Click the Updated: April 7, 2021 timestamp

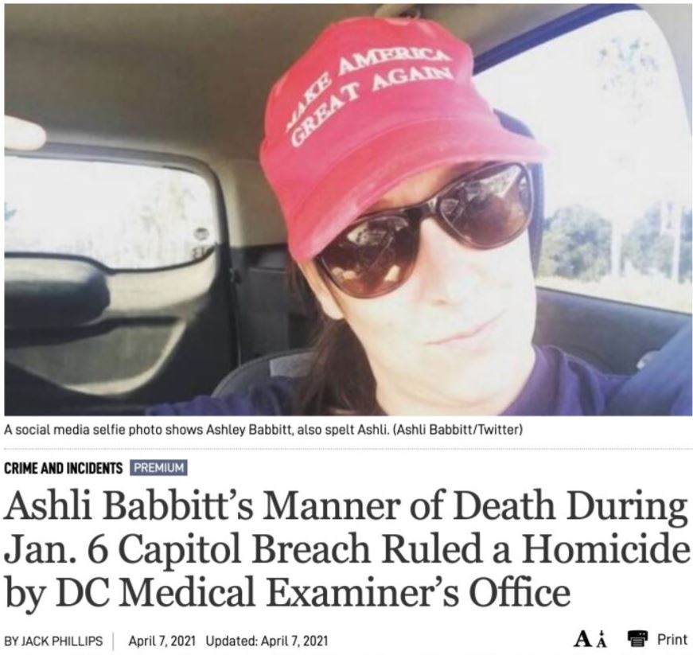(x=267, y=641)
